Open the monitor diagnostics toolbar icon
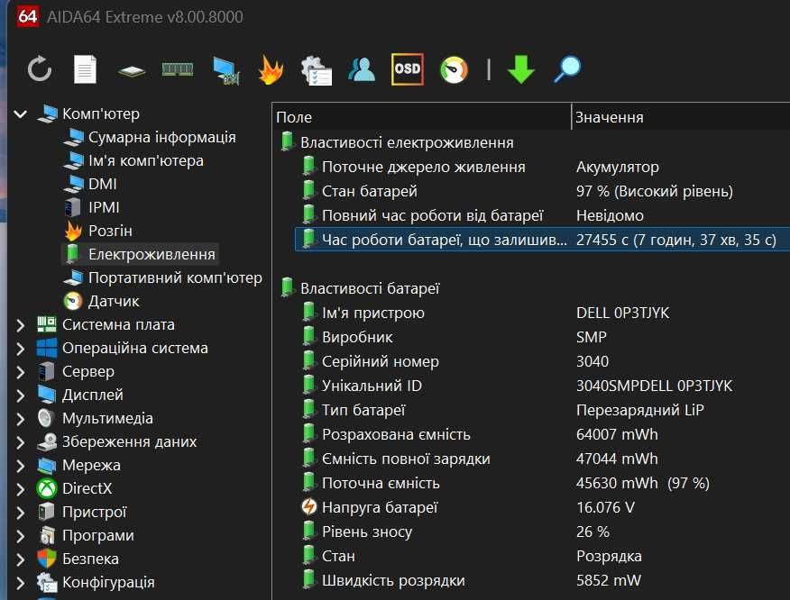The width and height of the screenshot is (790, 600). click(225, 70)
